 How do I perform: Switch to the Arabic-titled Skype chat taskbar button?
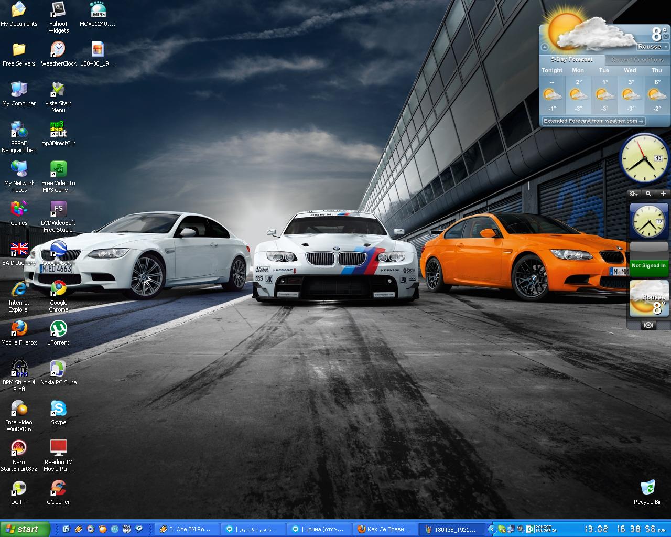point(253,529)
